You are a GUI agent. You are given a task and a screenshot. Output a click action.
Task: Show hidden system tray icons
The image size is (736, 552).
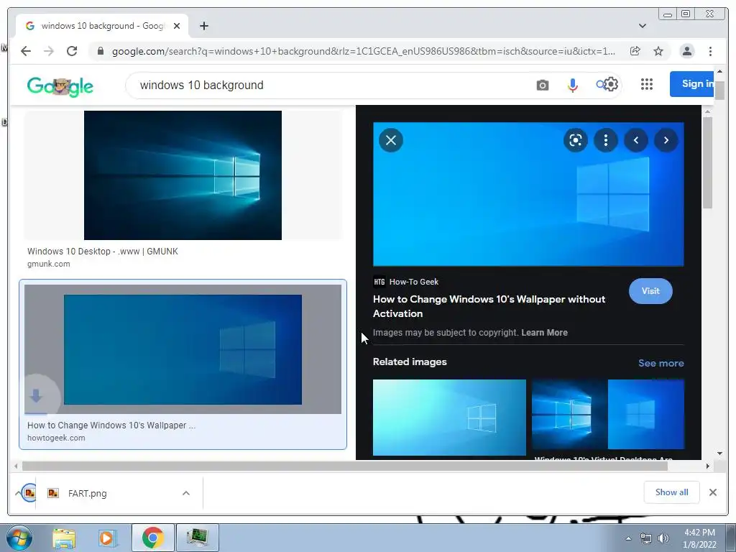(628, 538)
